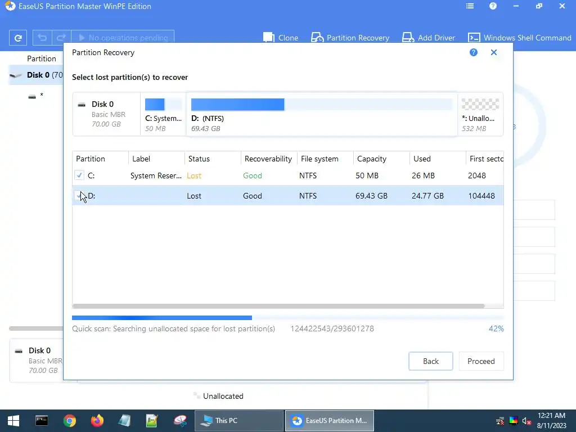Screen dimensions: 576x432
Task: Click the horizontal scrollbar of partition list
Action: point(278,306)
